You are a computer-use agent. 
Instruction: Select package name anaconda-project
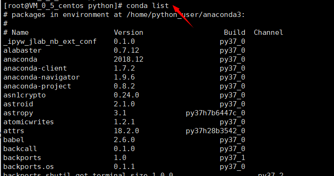(37, 87)
